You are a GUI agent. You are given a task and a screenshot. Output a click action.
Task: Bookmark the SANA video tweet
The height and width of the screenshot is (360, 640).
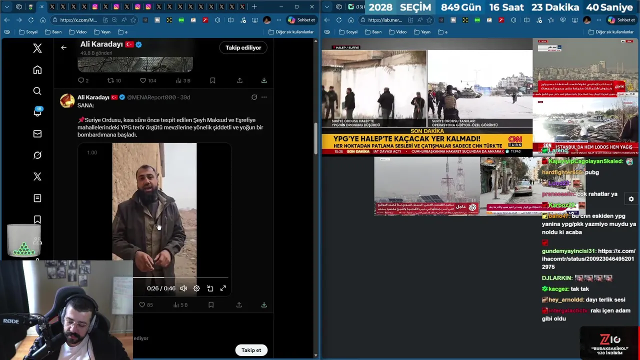click(x=211, y=305)
